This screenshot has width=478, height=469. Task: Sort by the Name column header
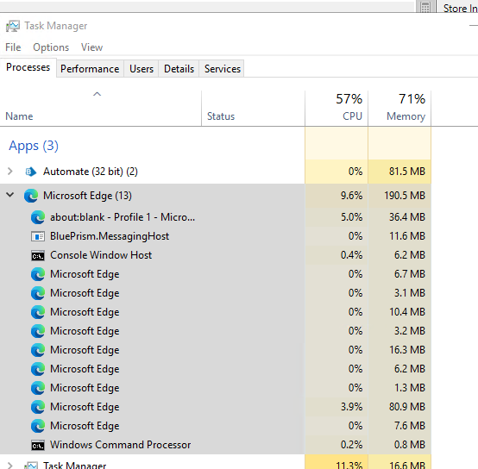[101, 108]
